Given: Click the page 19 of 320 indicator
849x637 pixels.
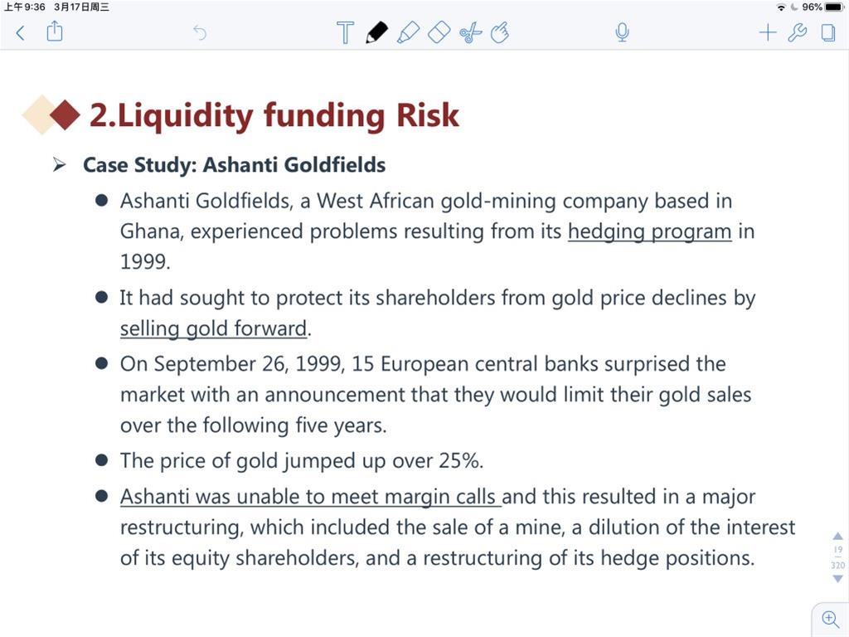Looking at the screenshot, I should pos(837,557).
